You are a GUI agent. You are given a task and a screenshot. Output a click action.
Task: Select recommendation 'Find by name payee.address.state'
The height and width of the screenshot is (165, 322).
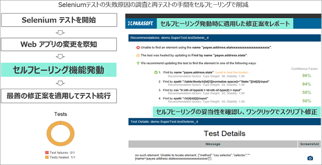point(189,73)
